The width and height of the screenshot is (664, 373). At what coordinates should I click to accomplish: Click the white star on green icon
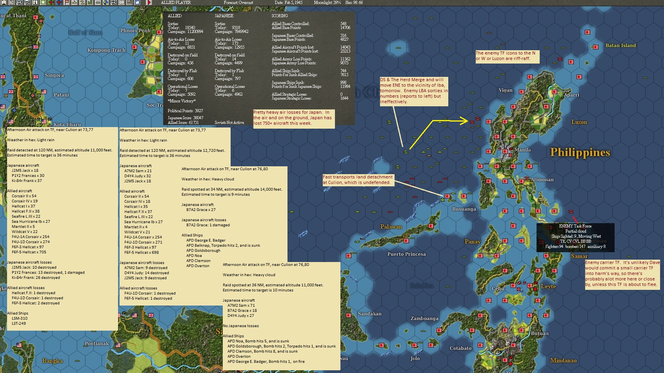coord(43,2)
